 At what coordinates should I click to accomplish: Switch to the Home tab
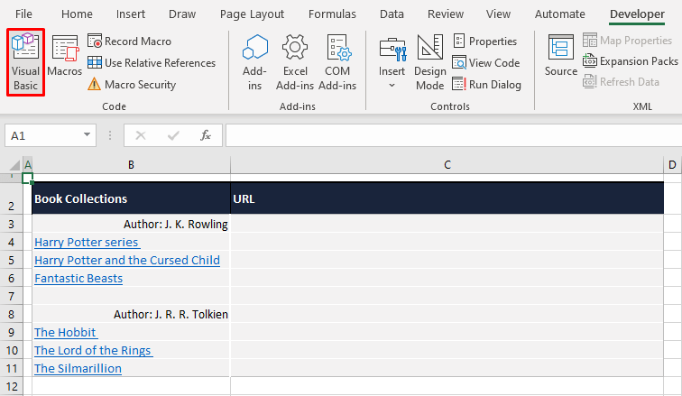pos(77,14)
